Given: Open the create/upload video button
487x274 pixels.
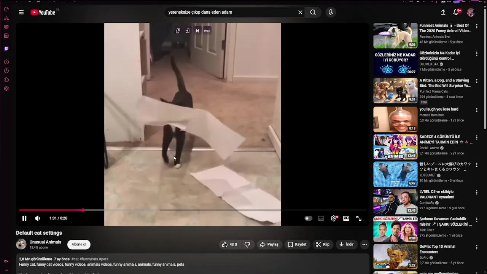Looking at the screenshot, I should coord(443,12).
